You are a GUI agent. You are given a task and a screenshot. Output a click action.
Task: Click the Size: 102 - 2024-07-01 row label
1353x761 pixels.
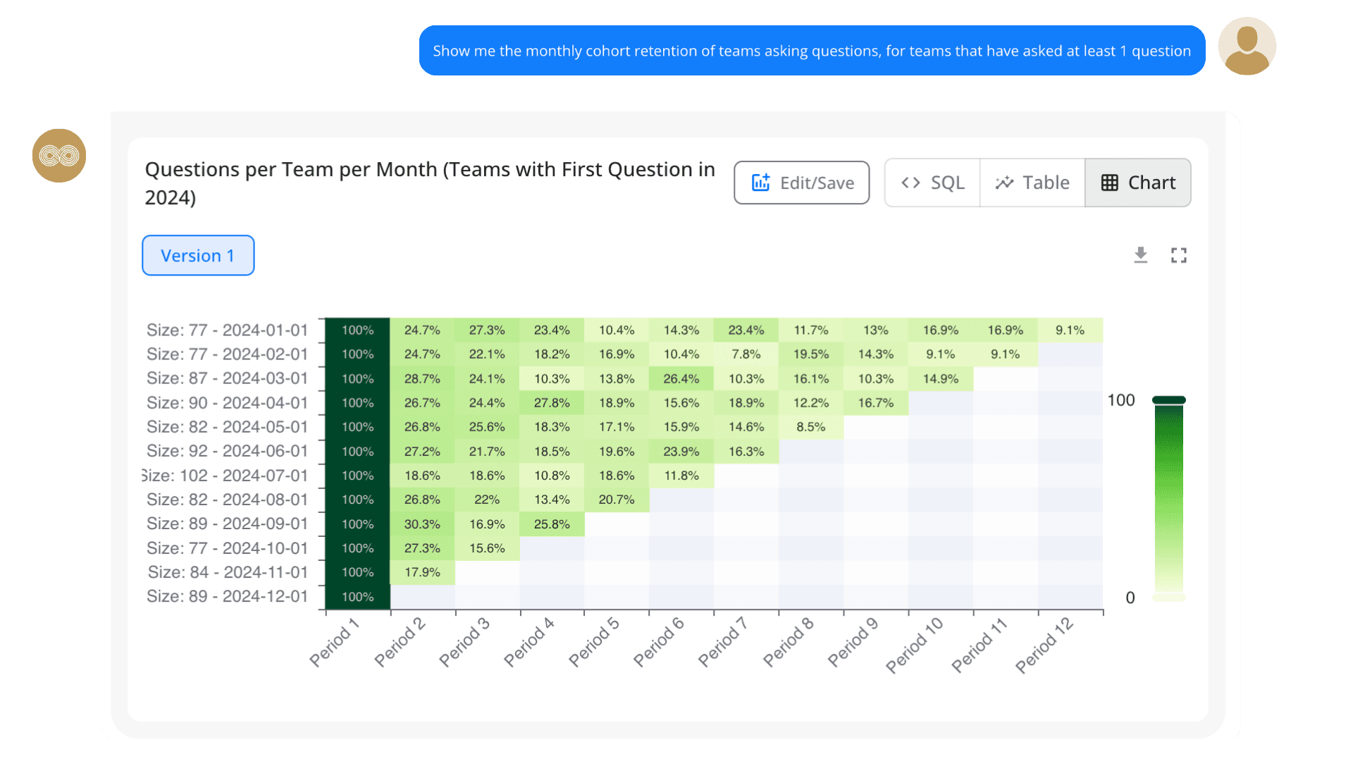(x=225, y=476)
